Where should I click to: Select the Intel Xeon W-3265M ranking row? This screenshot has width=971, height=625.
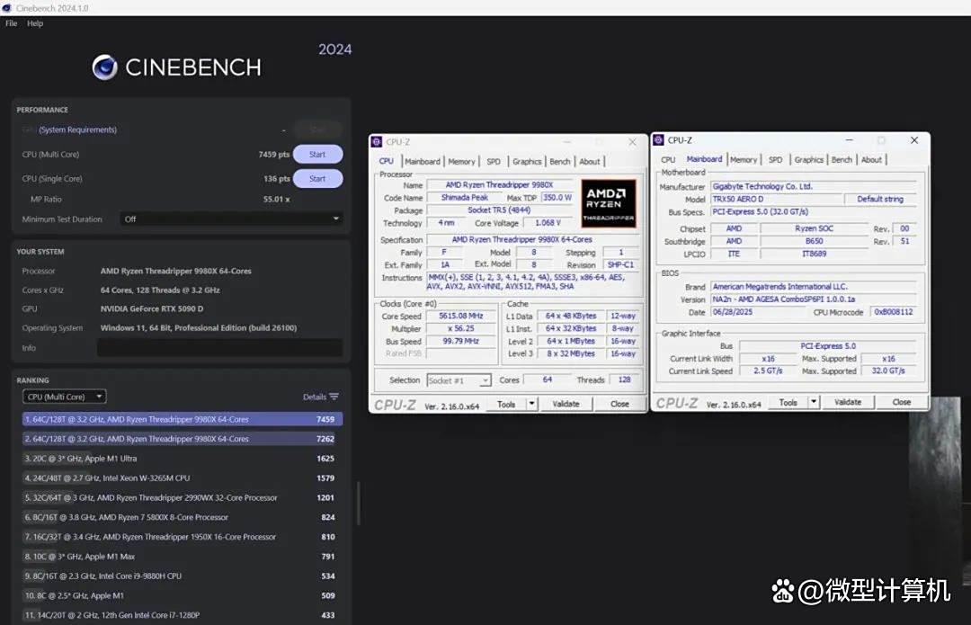[x=182, y=478]
